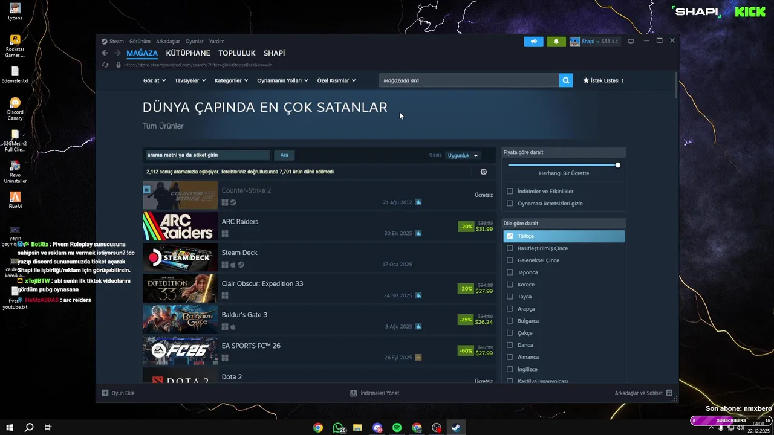This screenshot has height=435, width=774.
Task: Click the Steam back navigation arrow
Action: [x=105, y=53]
